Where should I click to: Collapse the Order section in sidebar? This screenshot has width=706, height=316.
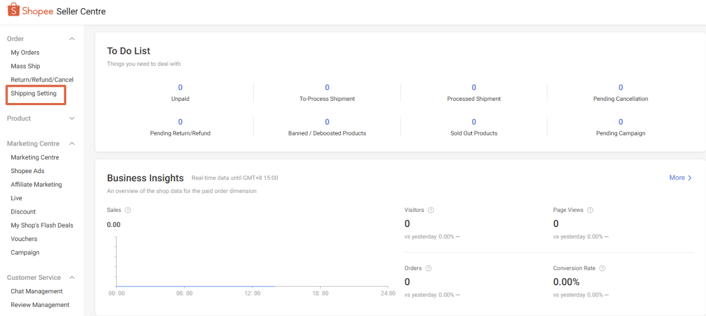click(72, 39)
